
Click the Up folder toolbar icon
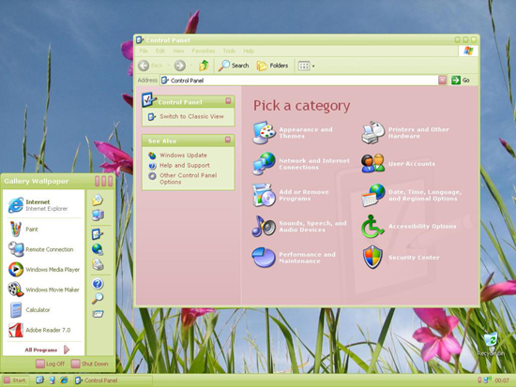pyautogui.click(x=204, y=66)
